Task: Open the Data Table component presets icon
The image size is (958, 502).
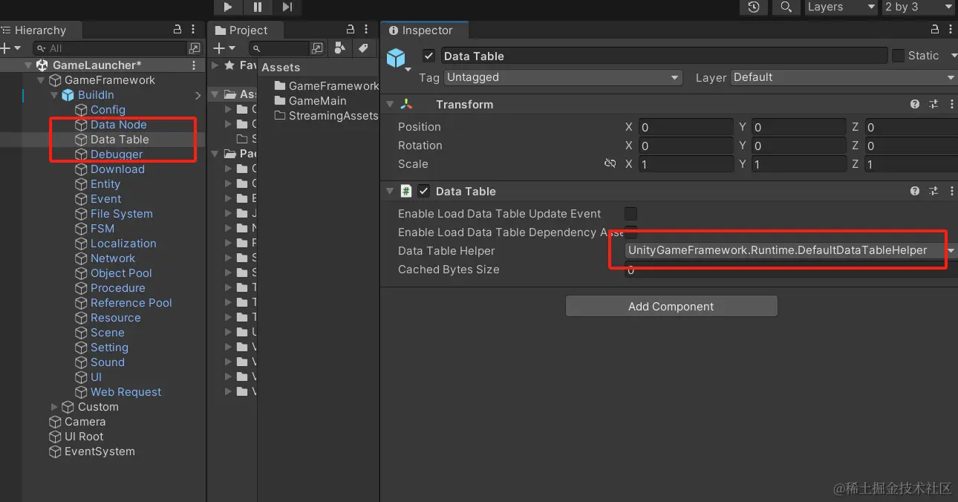Action: (933, 192)
